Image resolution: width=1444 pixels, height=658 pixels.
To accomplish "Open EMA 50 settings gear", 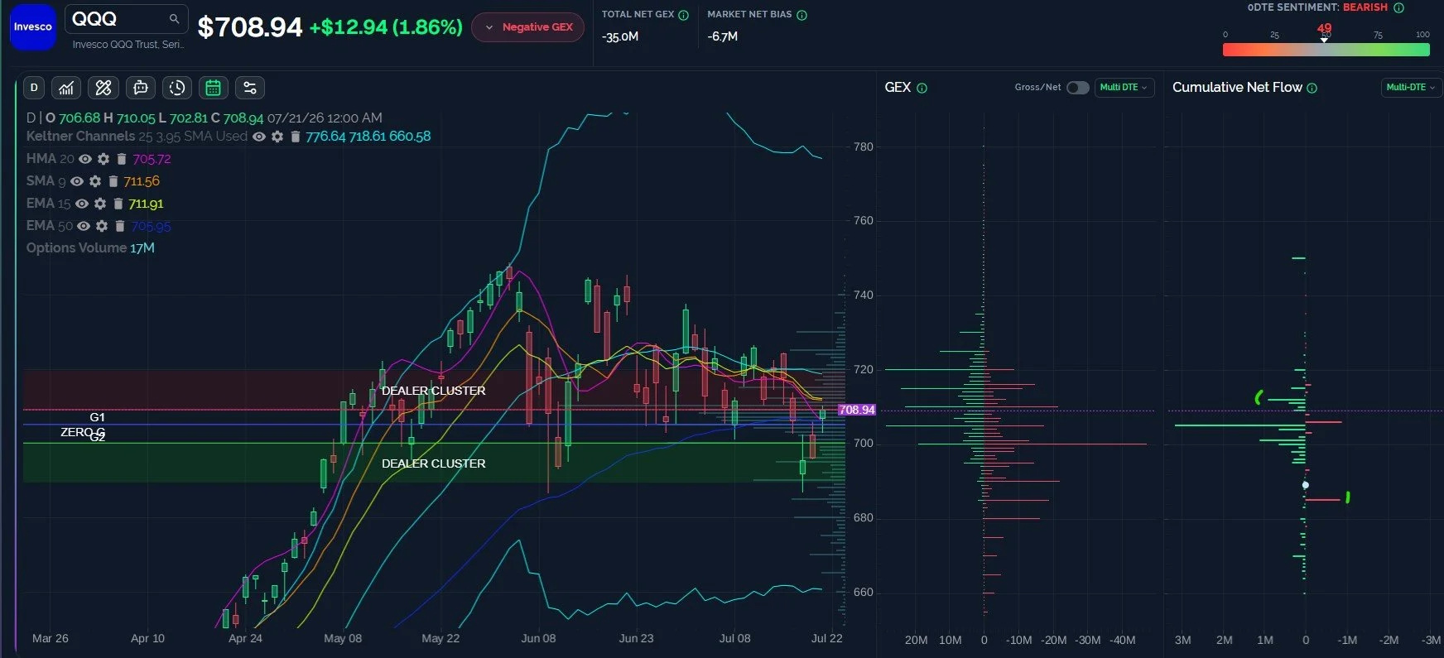I will coord(102,226).
